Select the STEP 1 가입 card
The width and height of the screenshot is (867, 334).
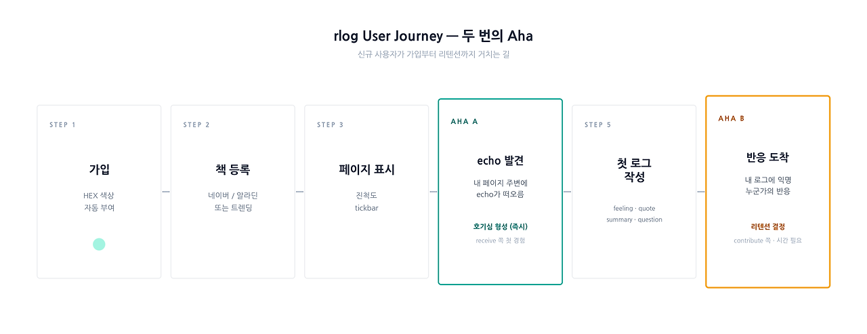click(99, 192)
